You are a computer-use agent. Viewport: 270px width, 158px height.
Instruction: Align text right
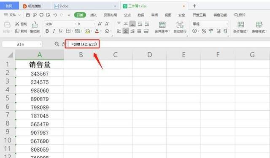132,31
